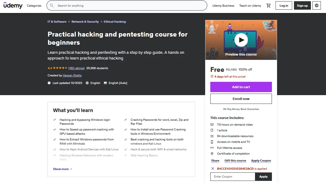Click the download icon beside 64 downloadable resources
326x183 pixels.
pyautogui.click(x=212, y=136)
